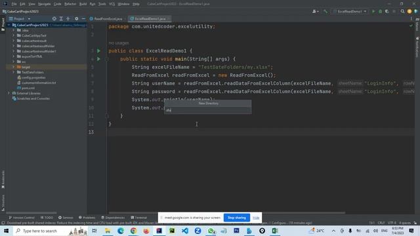Click editor horizontal scrollbar
Image resolution: width=420 pixels, height=236 pixels.
pyautogui.click(x=227, y=213)
